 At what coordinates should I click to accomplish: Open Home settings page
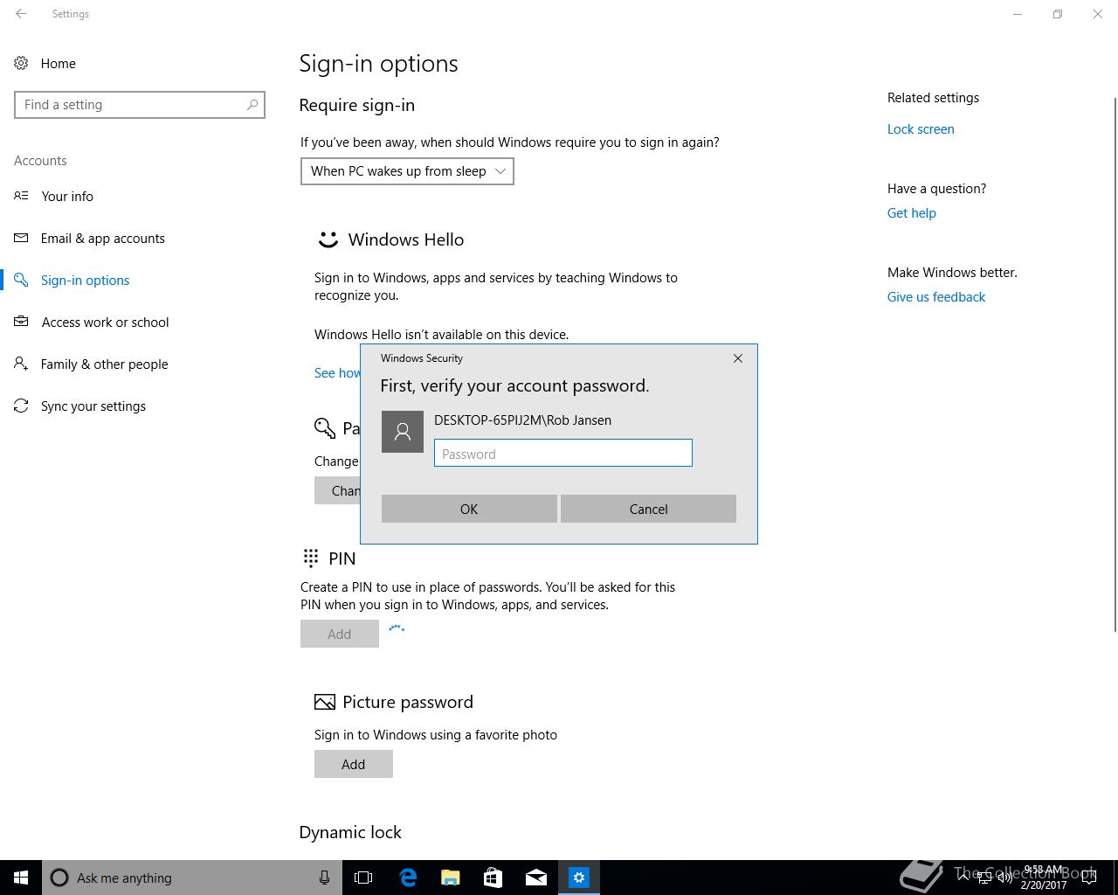[58, 64]
